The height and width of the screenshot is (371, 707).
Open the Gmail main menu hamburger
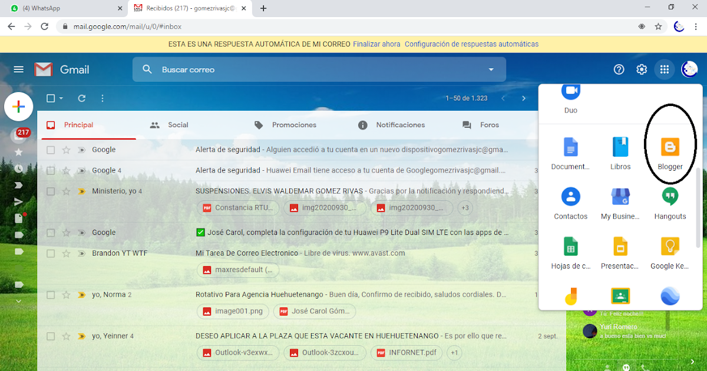18,69
